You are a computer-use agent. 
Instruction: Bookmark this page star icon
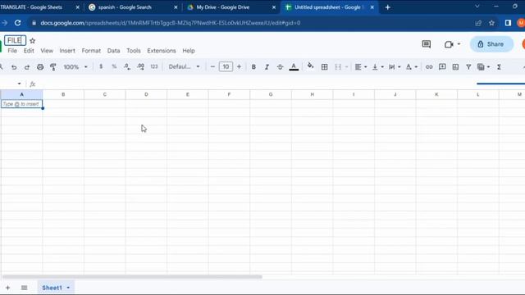[491, 23]
